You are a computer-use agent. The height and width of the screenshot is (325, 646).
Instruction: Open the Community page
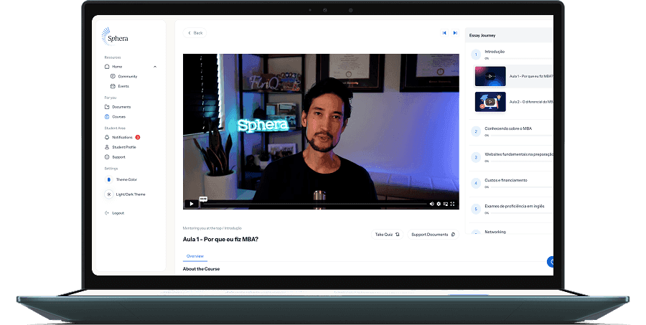click(x=124, y=76)
